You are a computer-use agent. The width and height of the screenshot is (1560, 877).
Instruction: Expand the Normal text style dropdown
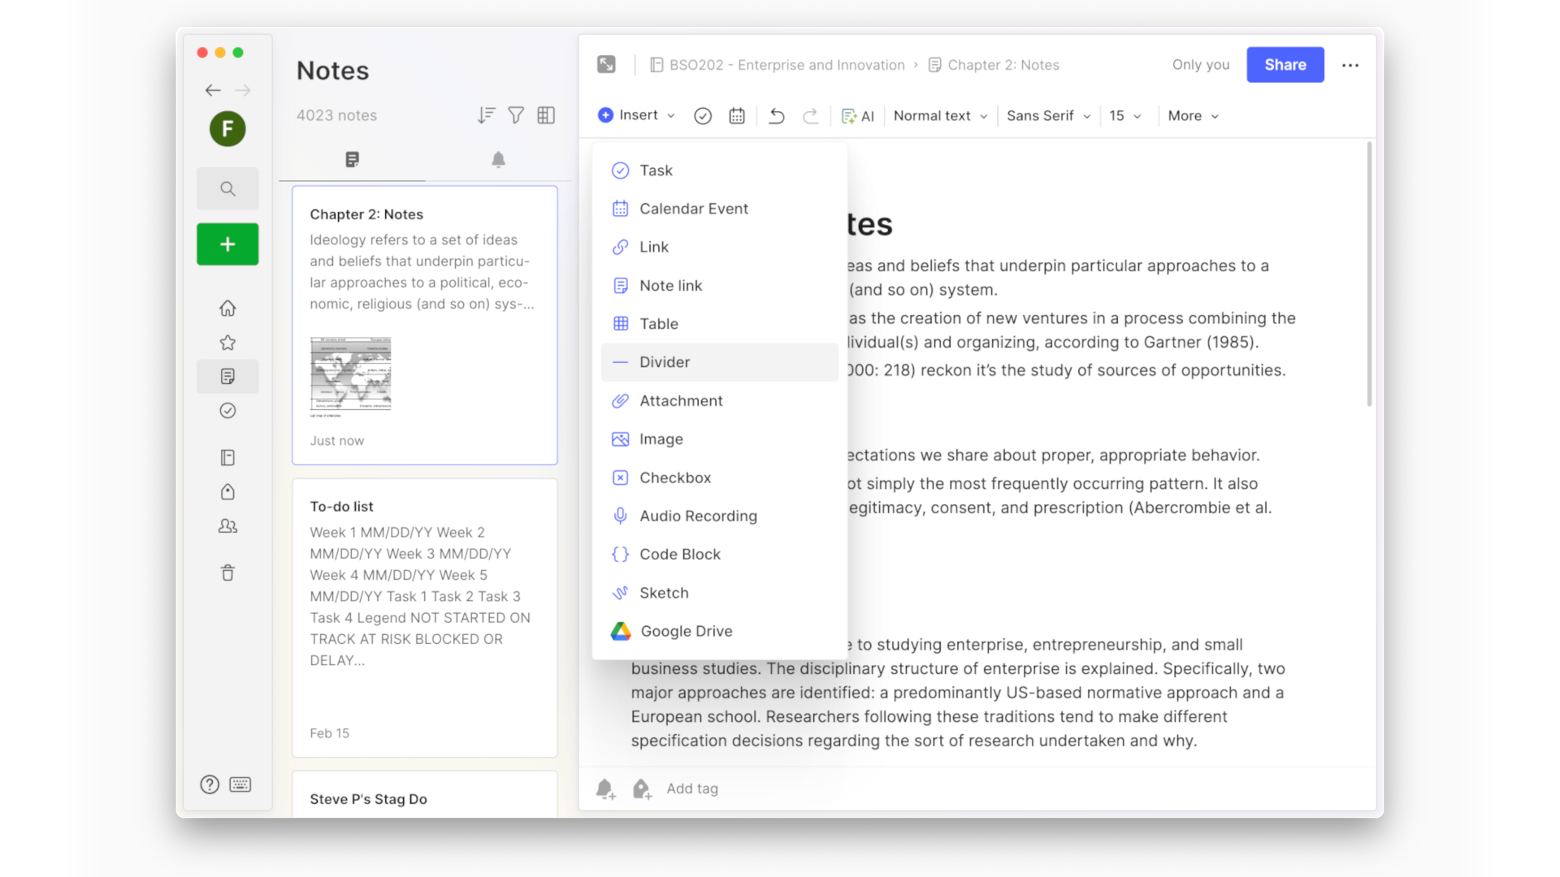940,116
